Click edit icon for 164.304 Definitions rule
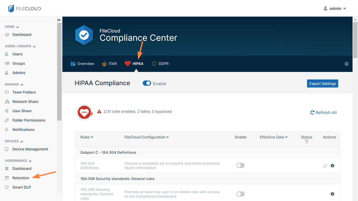The image size is (358, 201). (325, 166)
